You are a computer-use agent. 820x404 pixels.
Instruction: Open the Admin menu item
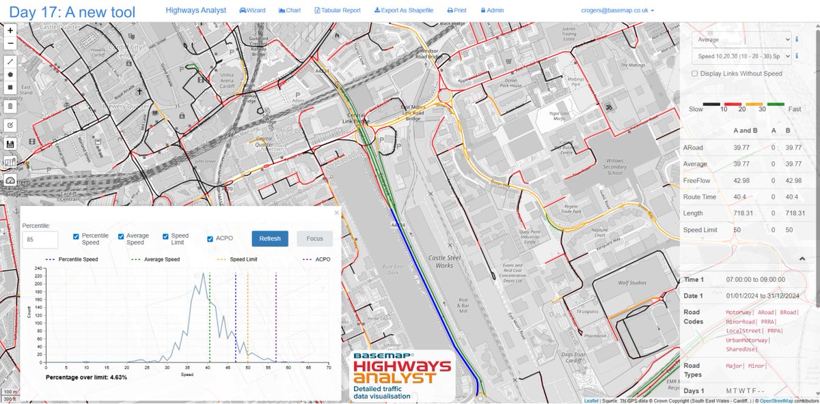pyautogui.click(x=493, y=11)
